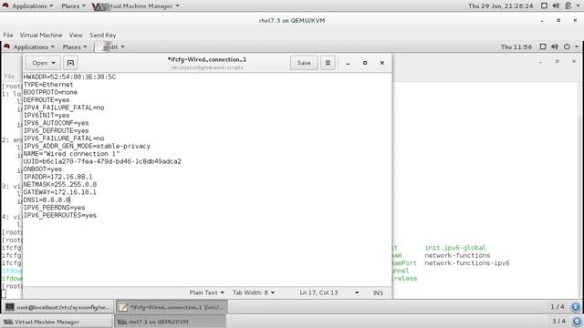
Task: Click the BOOTPROTO=none line
Action: [x=50, y=92]
